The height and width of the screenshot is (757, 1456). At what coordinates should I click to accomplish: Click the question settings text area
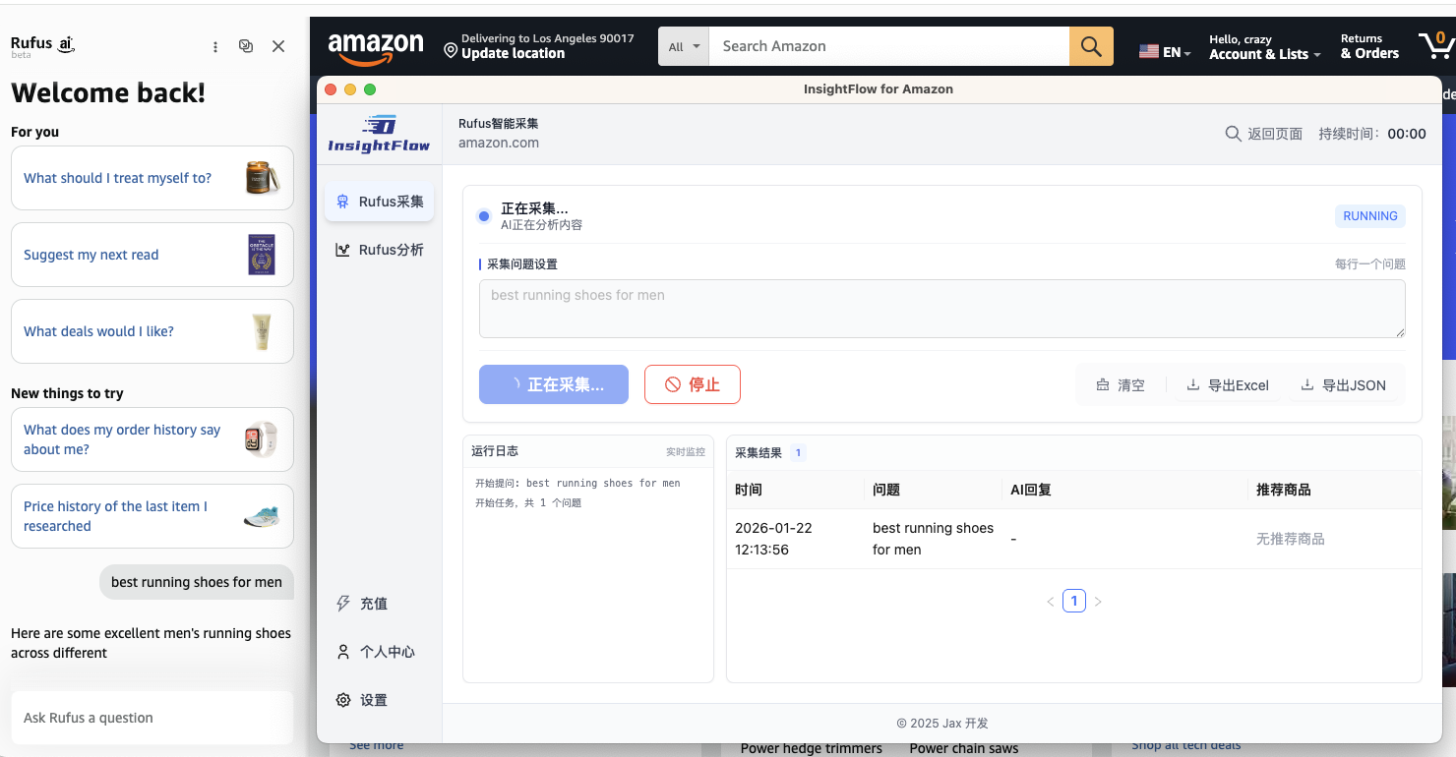[941, 309]
